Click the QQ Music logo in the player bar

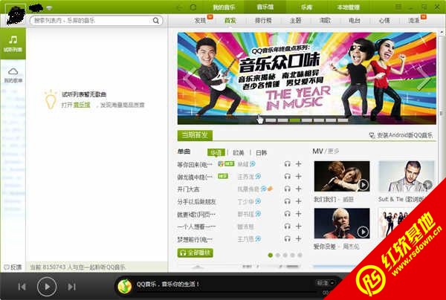[x=125, y=286]
